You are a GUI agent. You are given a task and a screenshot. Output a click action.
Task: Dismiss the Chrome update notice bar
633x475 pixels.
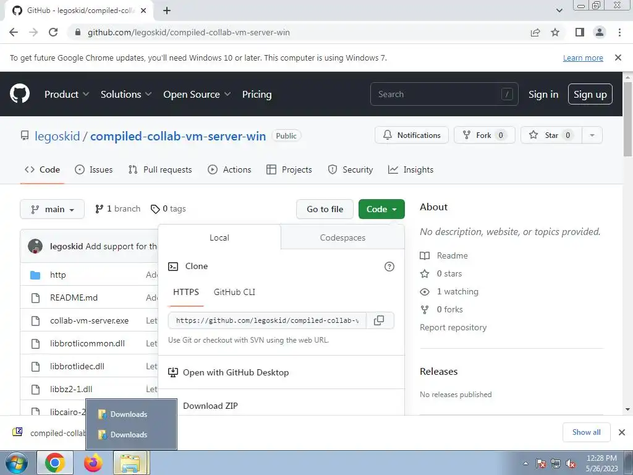(618, 58)
